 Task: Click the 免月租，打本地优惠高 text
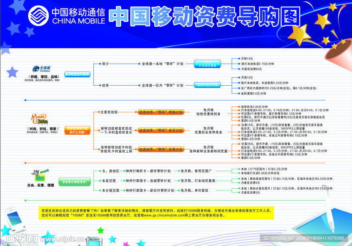click(198, 181)
